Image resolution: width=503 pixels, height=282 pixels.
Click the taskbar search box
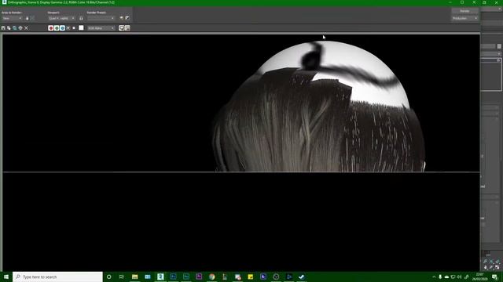tap(57, 277)
